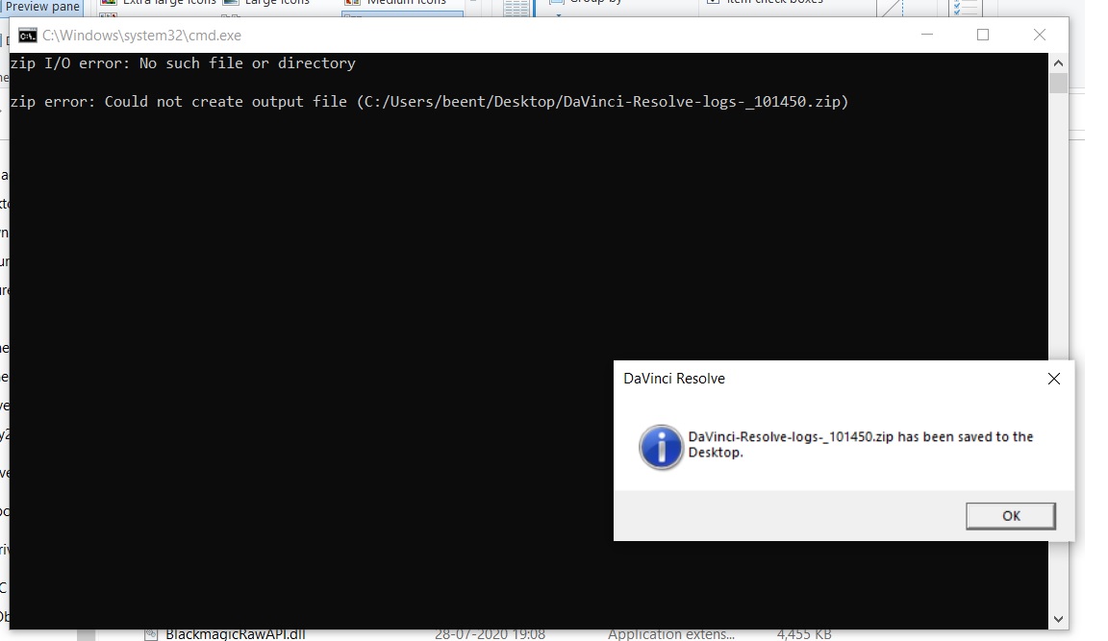Maximize the cmd.exe window
1108x641 pixels.
click(983, 35)
